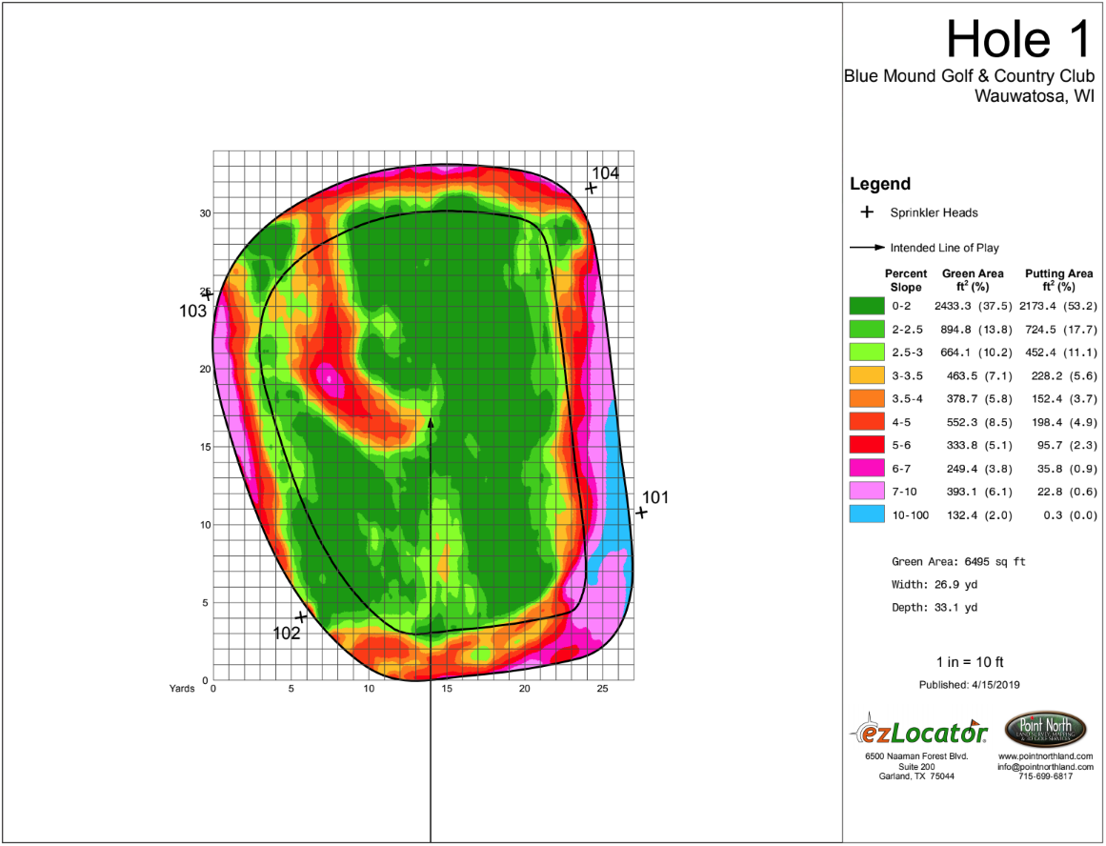Click the sprinkler head marker 103
Screen dimensions: 1106x846
click(x=208, y=294)
